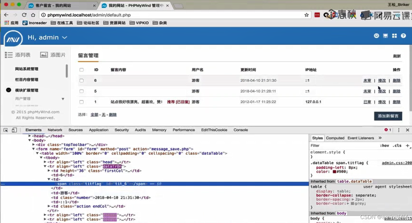Click the 已审 status link for message 1
The image size is (412, 223).
[367, 102]
